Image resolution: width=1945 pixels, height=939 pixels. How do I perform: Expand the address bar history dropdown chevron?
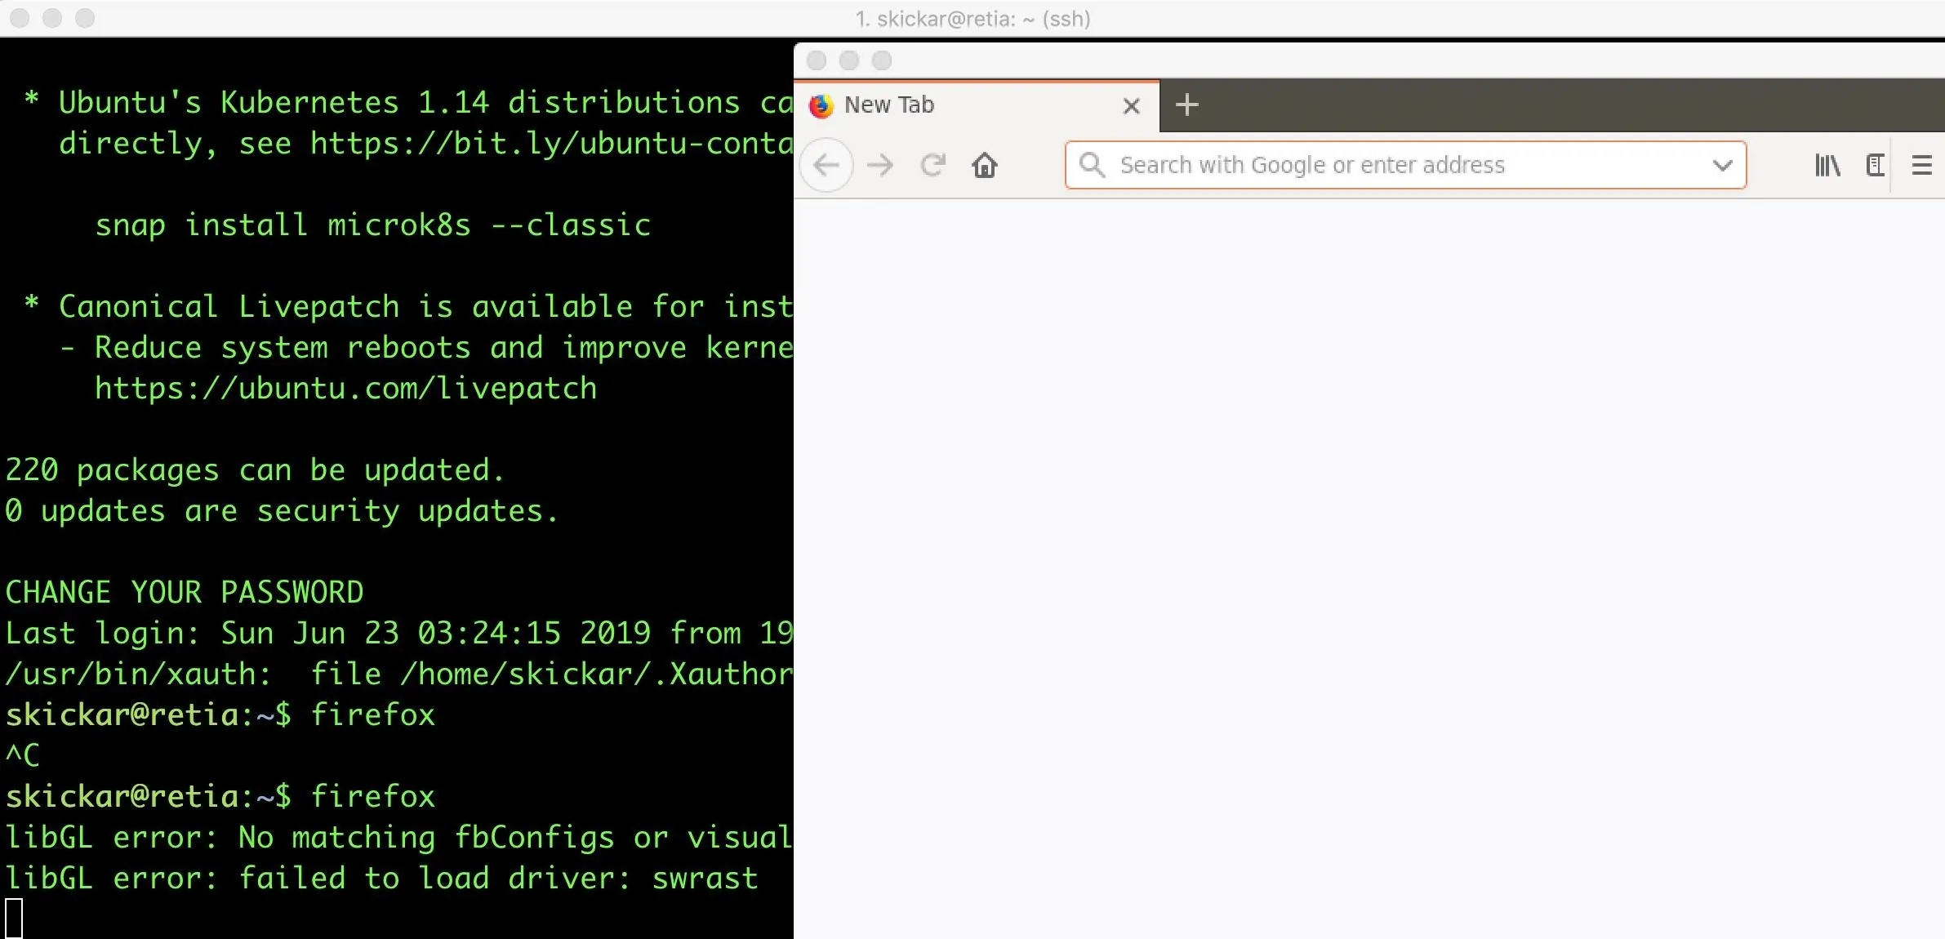coord(1723,166)
